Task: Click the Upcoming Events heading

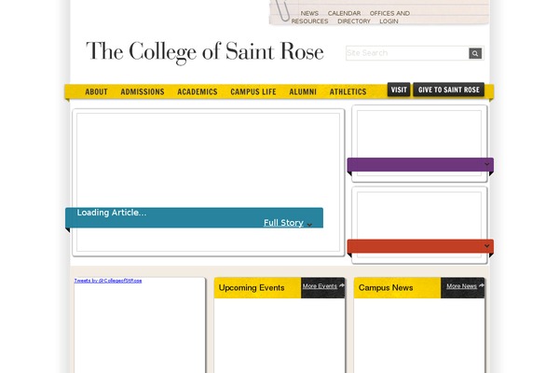Action: tap(252, 288)
